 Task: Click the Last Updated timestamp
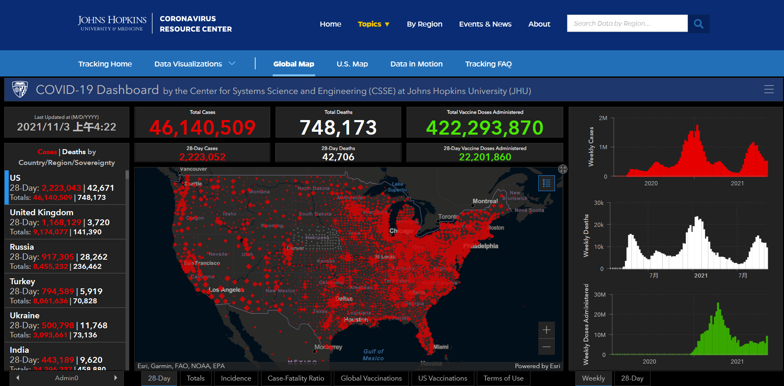pyautogui.click(x=67, y=127)
